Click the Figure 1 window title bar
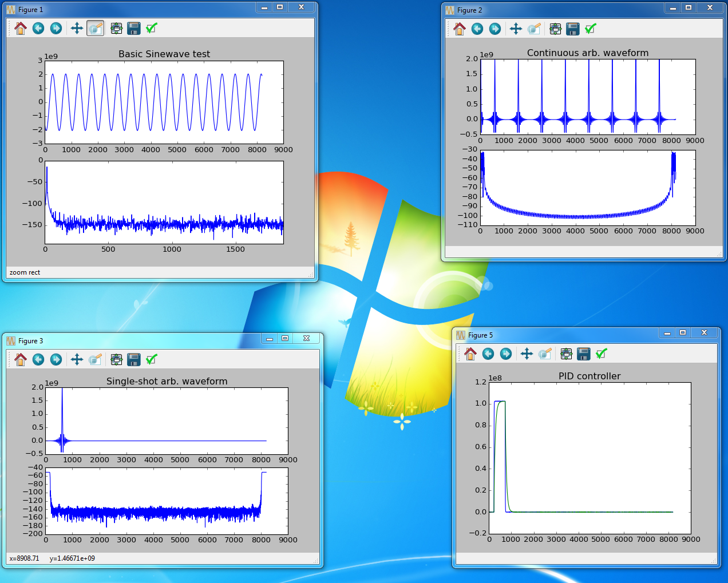Screen dimensions: 728x583 [x=143, y=9]
